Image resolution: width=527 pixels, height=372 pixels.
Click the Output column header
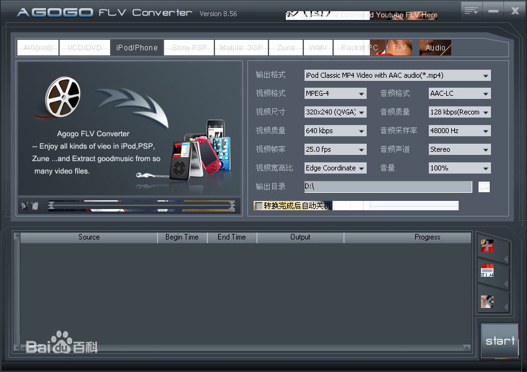(x=300, y=237)
